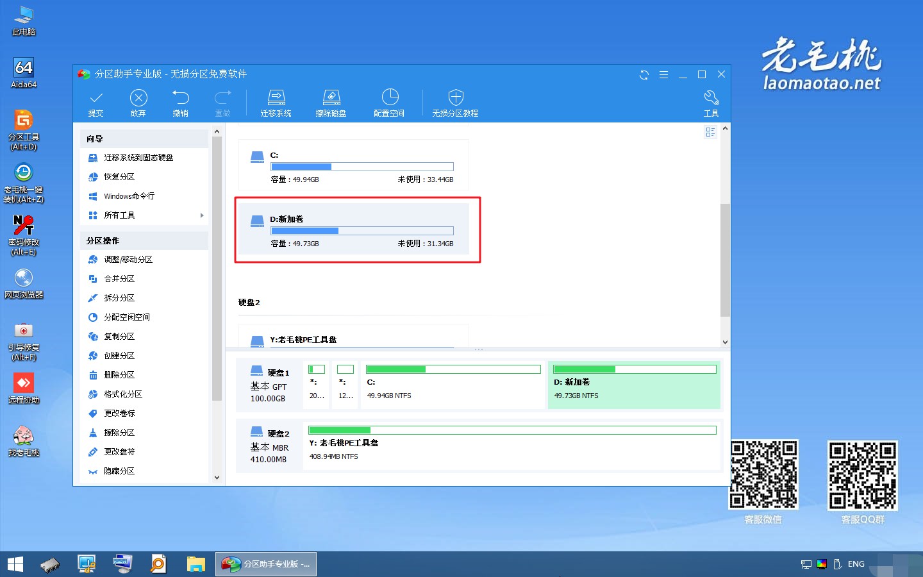
Task: Open 此电脑 desktop icon
Action: pos(24,21)
